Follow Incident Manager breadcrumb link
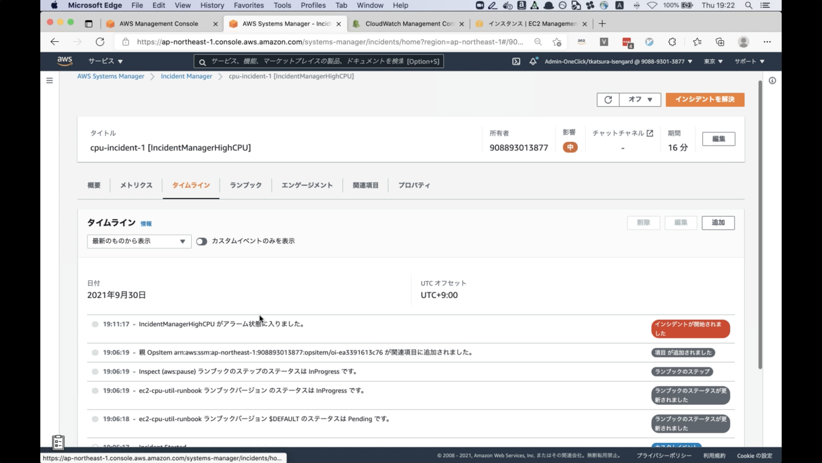 [187, 76]
